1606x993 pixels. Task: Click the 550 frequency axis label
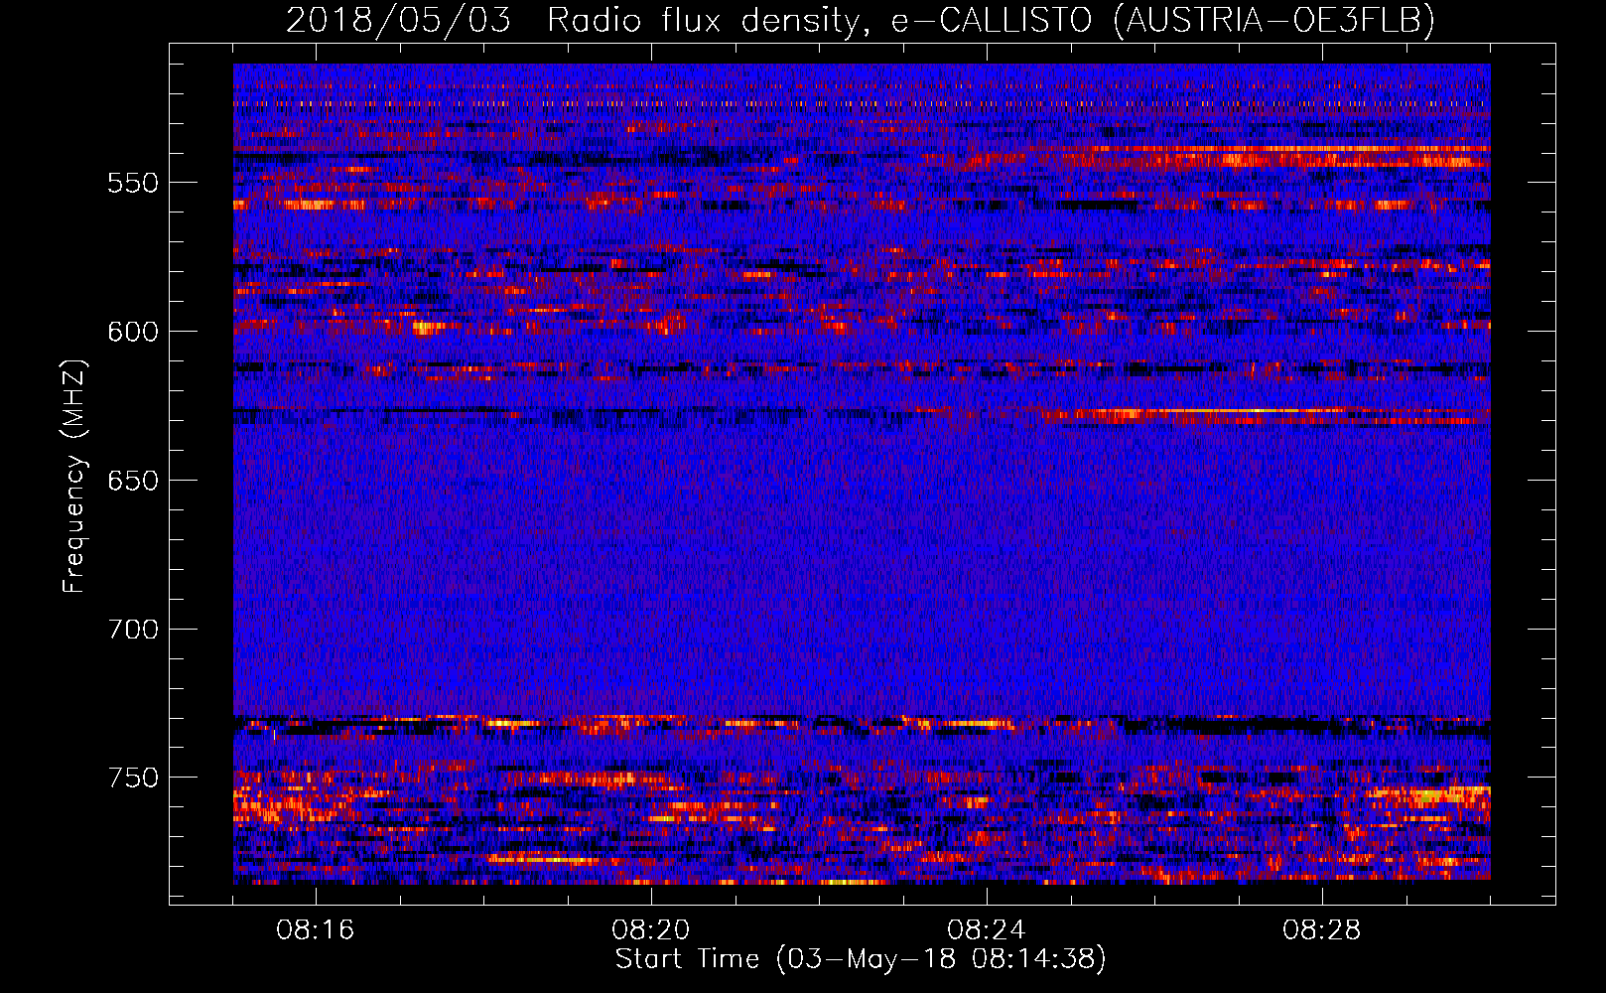coord(133,183)
